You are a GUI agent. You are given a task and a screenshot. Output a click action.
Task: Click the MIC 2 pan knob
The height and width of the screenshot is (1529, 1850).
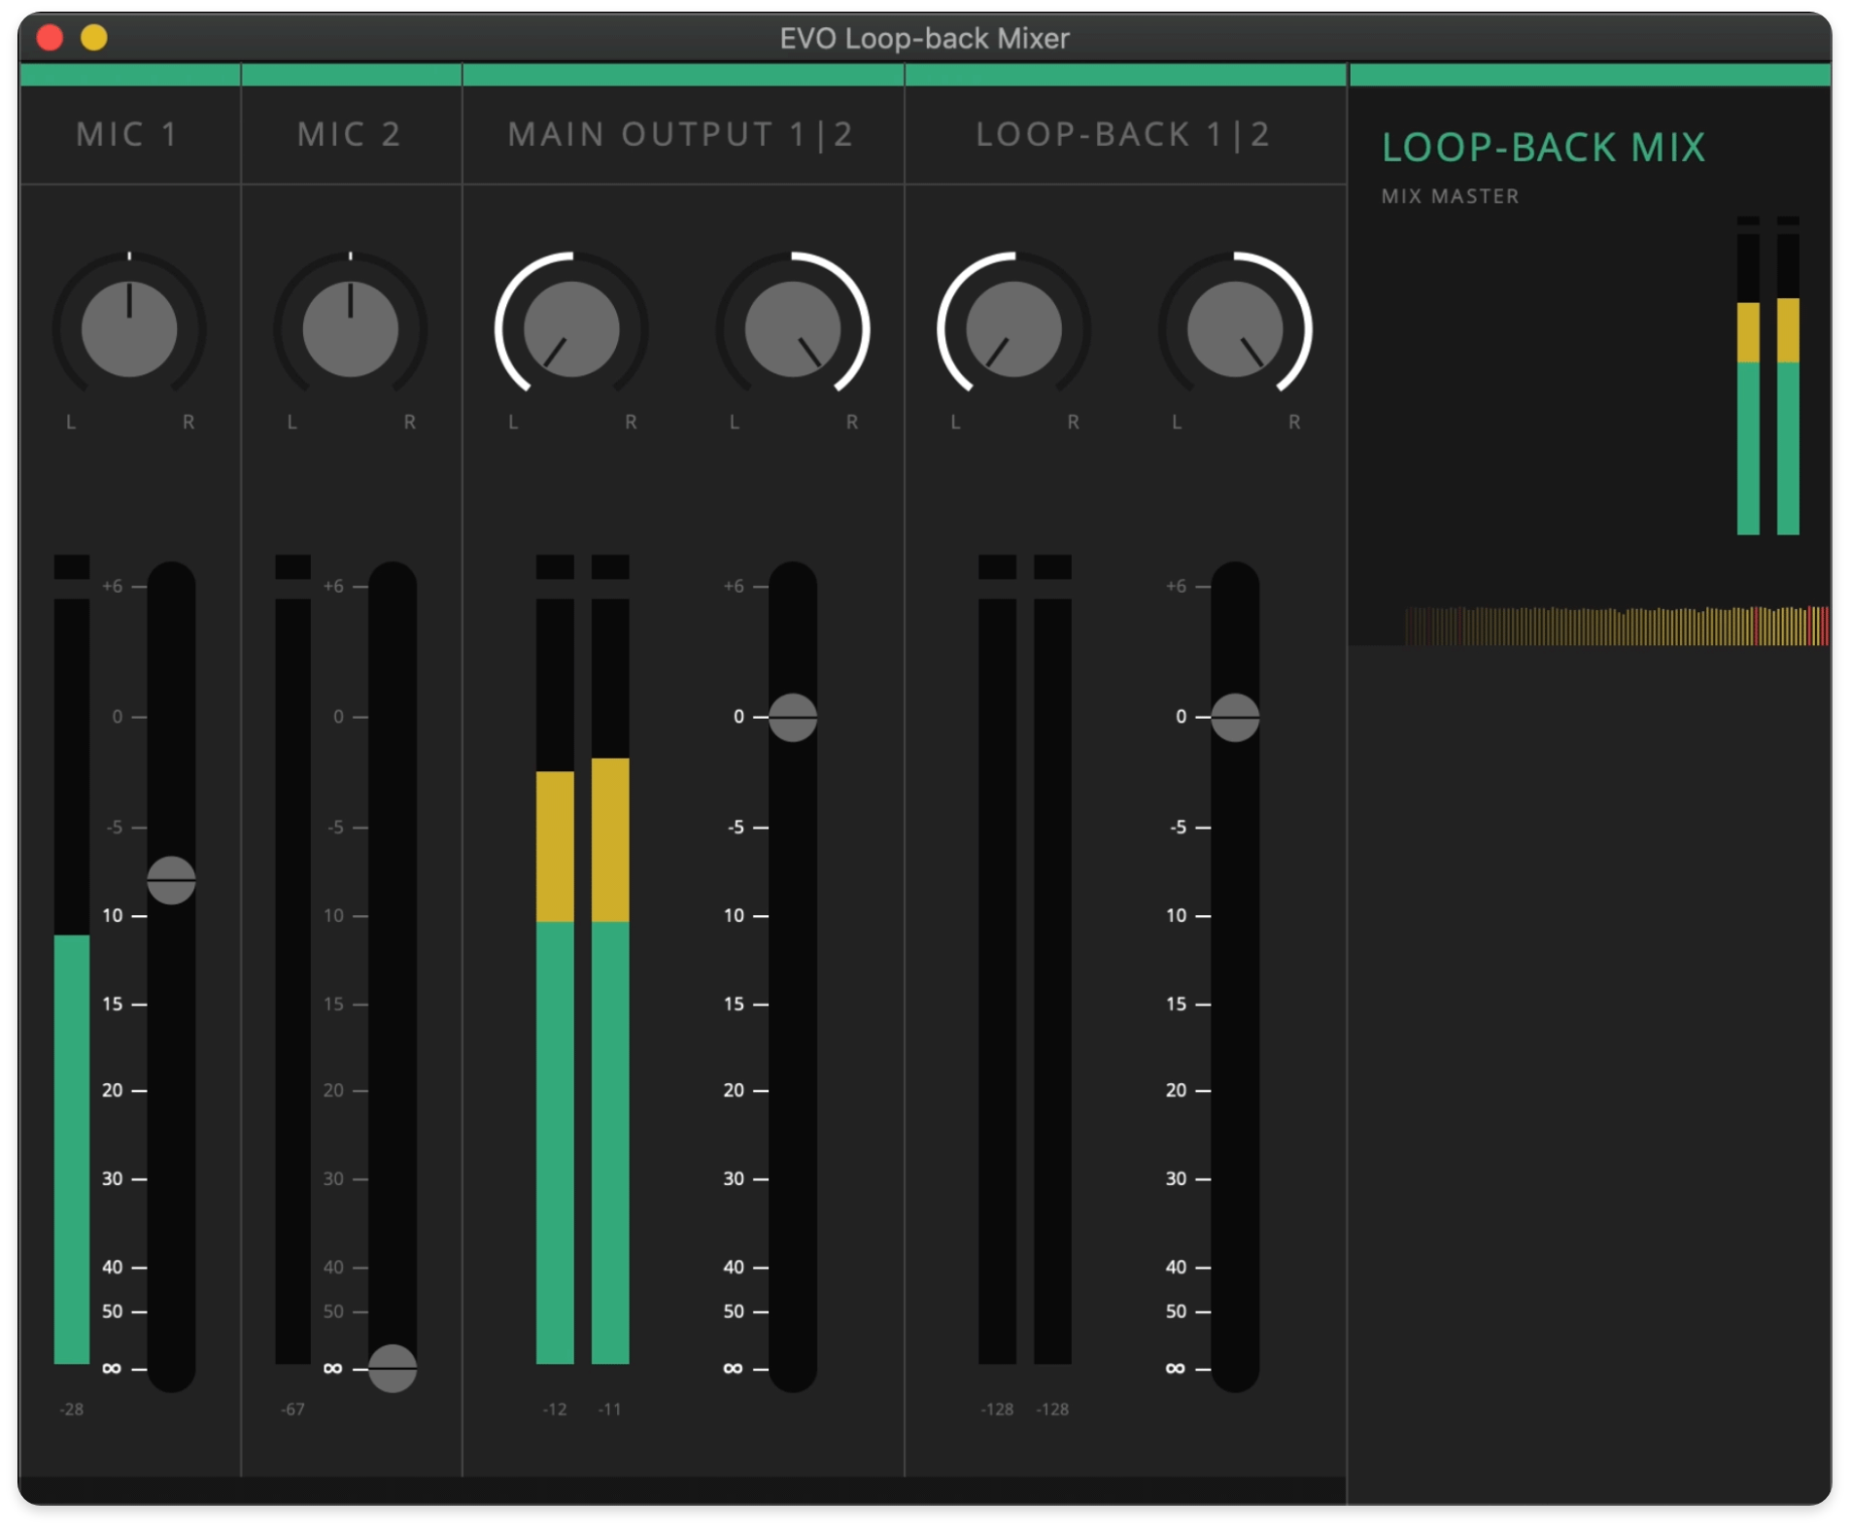pyautogui.click(x=350, y=329)
